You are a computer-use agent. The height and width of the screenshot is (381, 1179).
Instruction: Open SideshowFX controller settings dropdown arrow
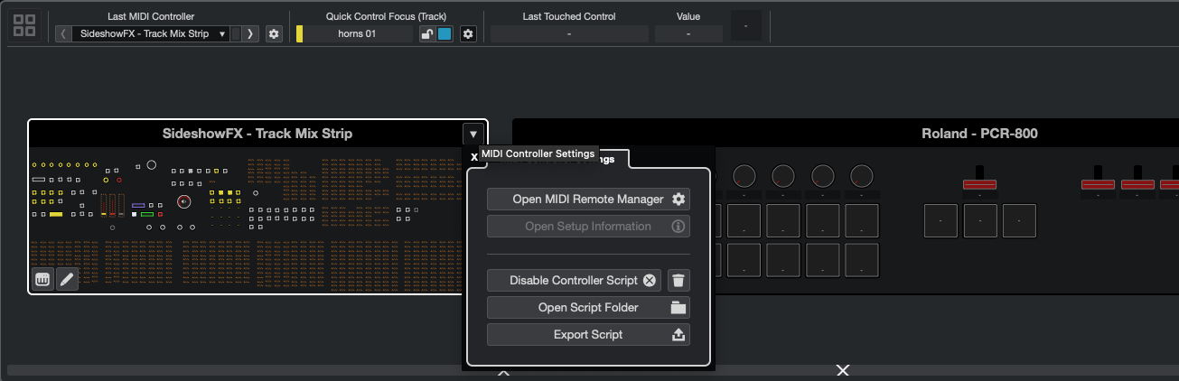click(x=473, y=134)
